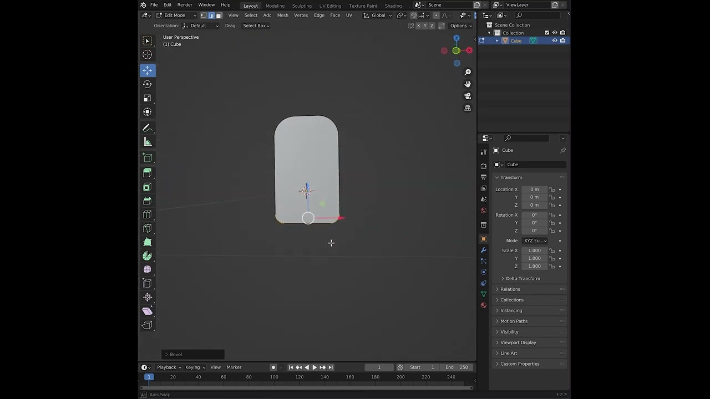Open the Render menu

(185, 5)
